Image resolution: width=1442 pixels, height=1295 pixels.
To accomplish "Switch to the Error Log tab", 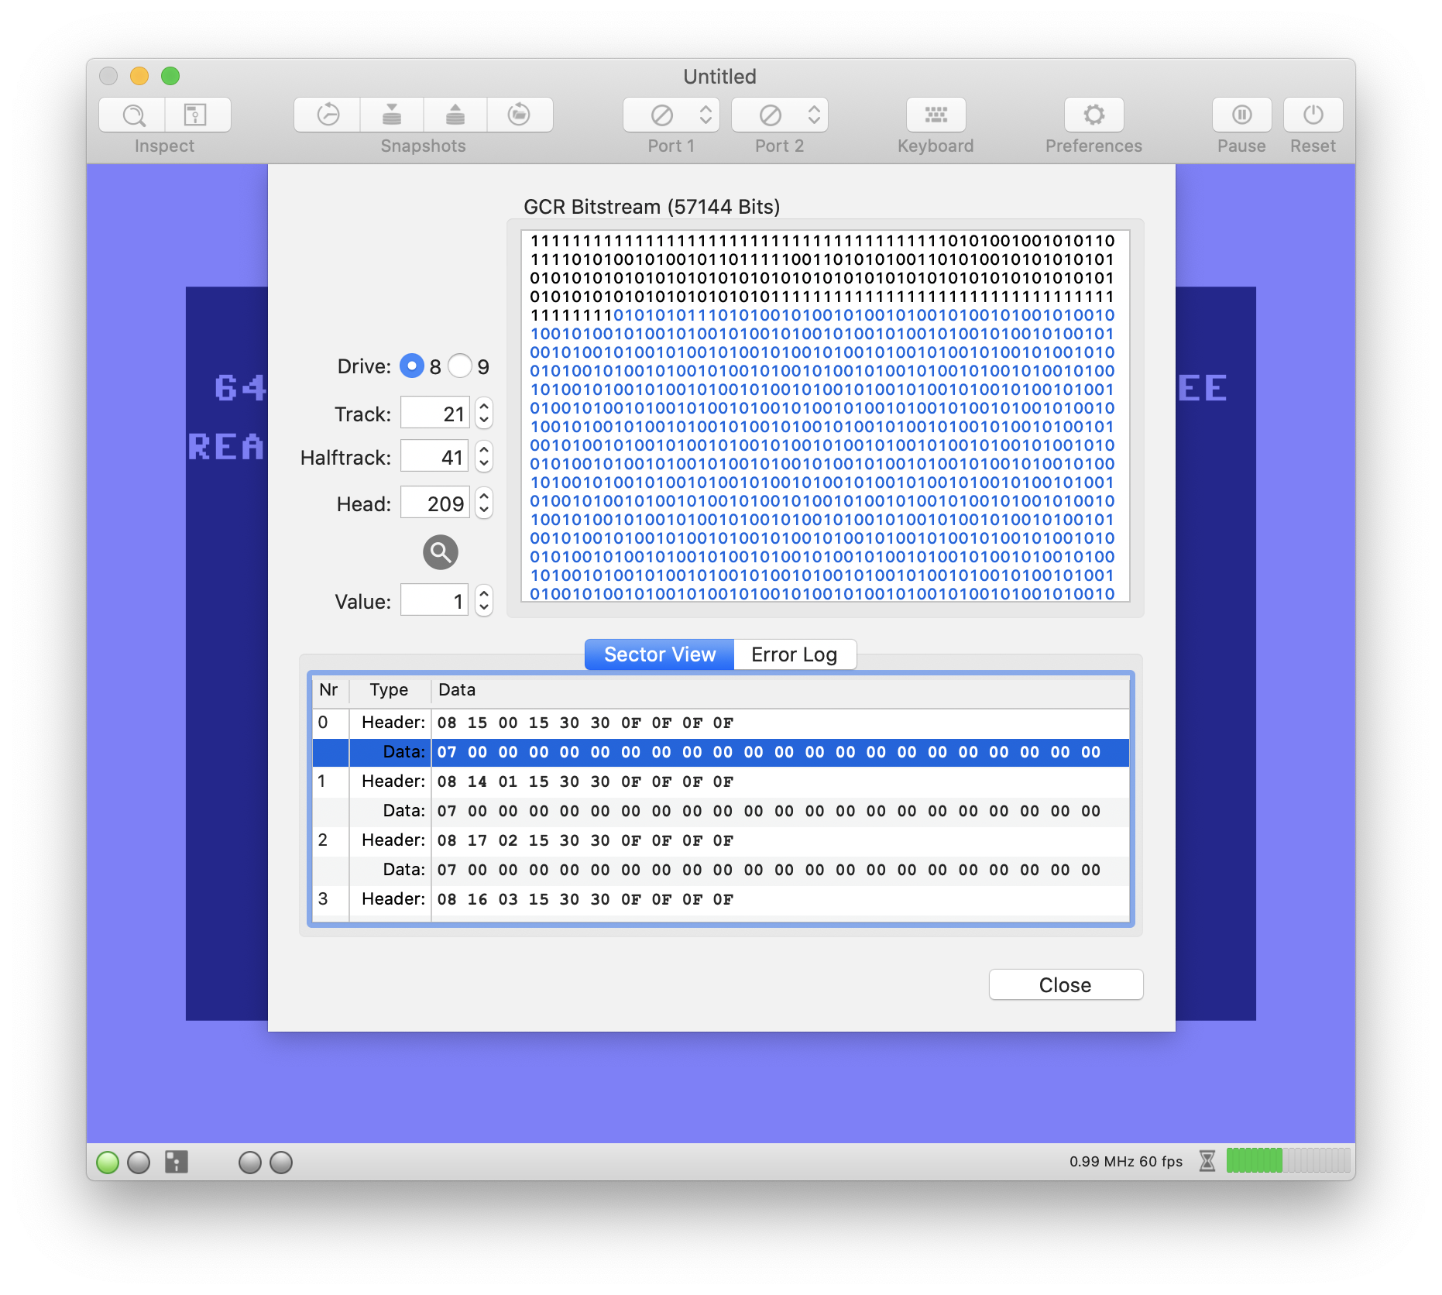I will [x=793, y=654].
